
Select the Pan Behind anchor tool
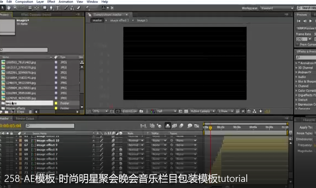click(x=37, y=8)
